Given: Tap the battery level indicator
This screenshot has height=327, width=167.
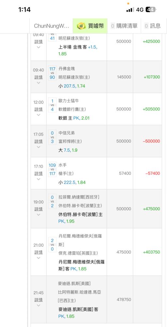Looking at the screenshot, I should point(150,9).
